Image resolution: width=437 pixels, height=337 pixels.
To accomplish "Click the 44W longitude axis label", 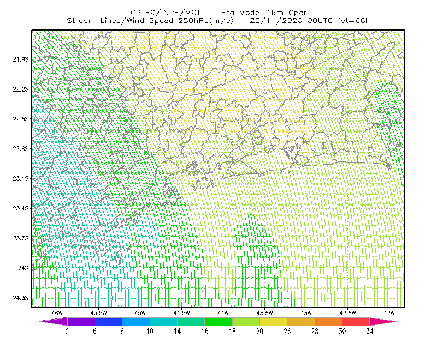I will 223,313.
